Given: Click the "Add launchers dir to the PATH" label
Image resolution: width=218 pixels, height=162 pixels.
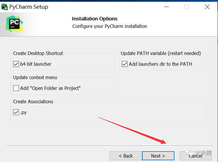Looking at the screenshot, I should tap(160, 64).
